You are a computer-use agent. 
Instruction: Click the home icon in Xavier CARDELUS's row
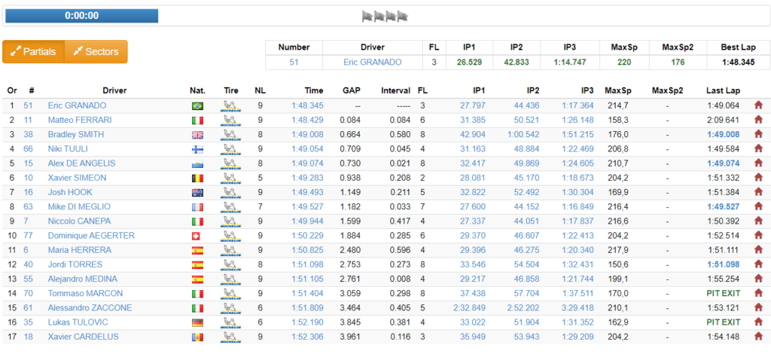[758, 337]
